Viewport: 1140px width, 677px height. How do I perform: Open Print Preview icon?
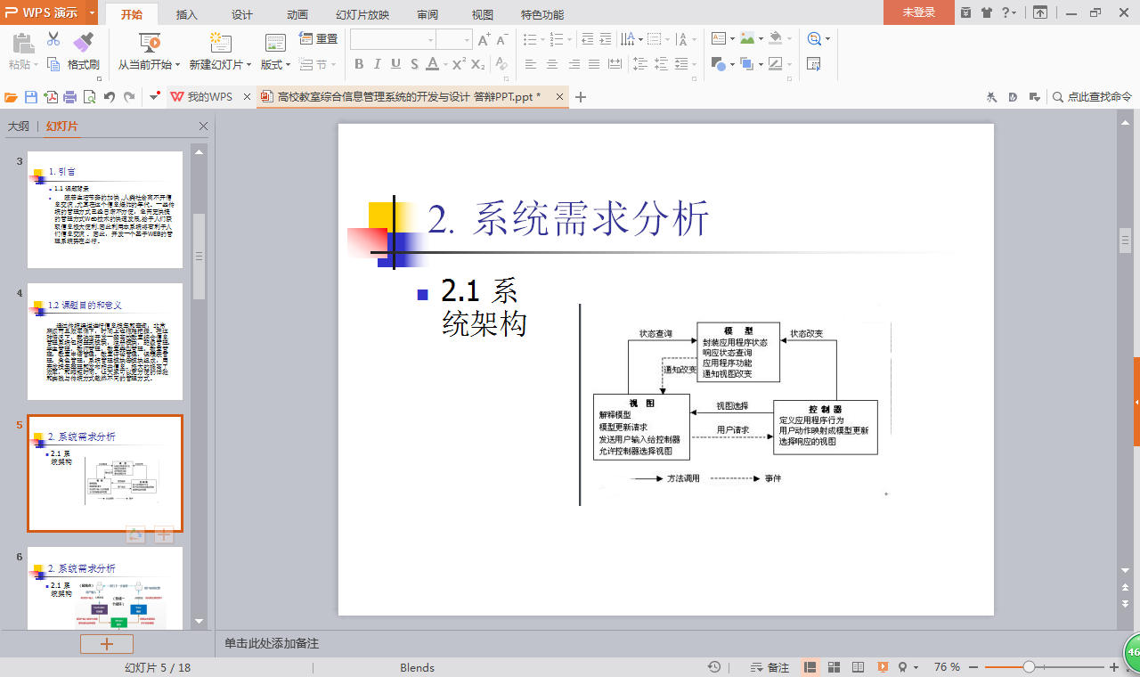(x=89, y=97)
